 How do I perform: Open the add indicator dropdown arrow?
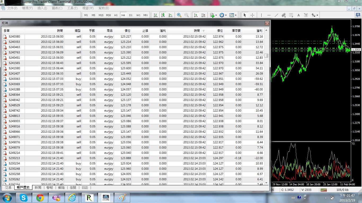[216, 15]
